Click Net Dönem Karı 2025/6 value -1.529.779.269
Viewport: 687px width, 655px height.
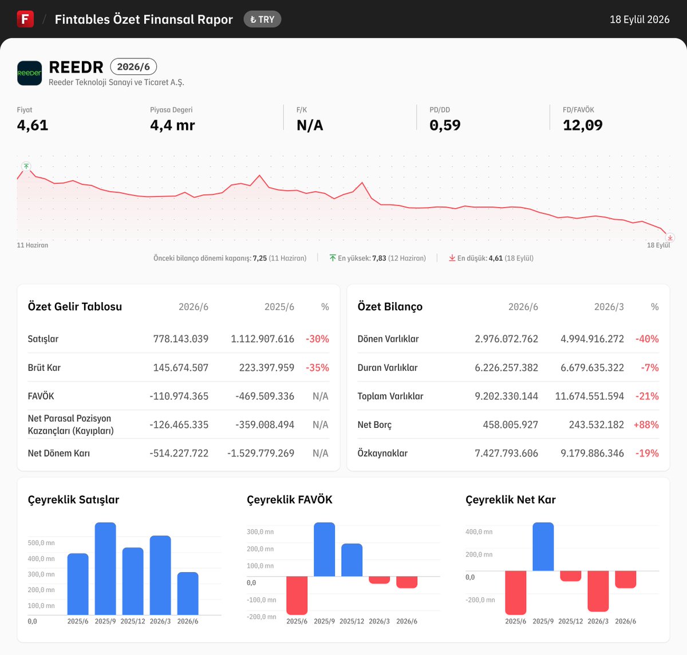[260, 453]
